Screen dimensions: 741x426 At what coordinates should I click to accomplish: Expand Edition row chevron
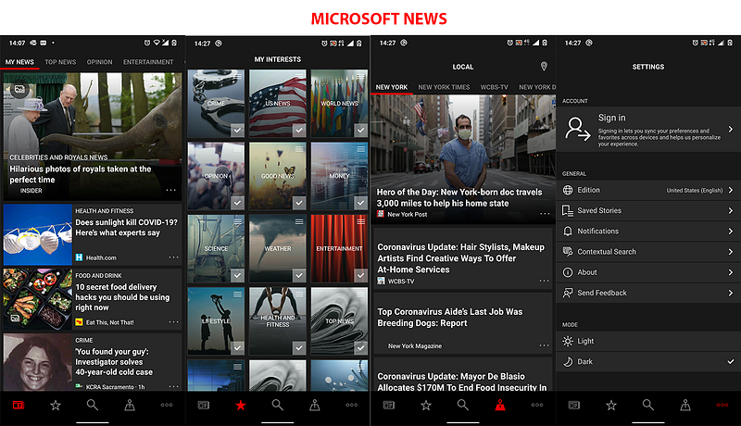click(x=731, y=190)
